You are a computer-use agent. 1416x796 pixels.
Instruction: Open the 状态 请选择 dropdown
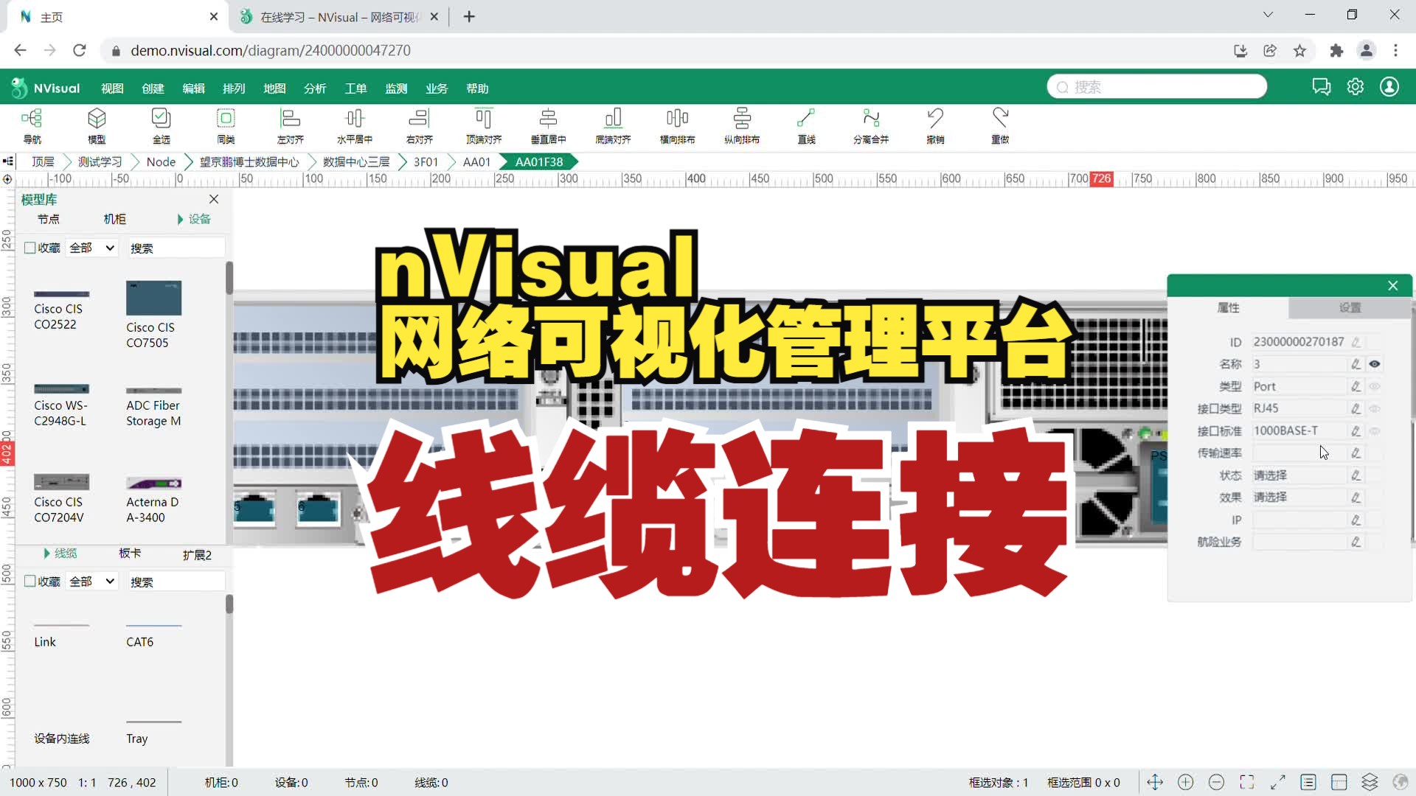tap(1299, 475)
